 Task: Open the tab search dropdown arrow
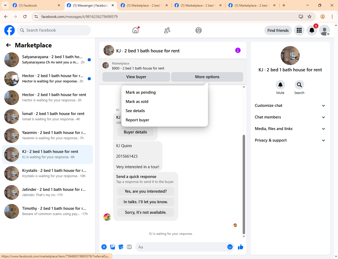(5, 5)
